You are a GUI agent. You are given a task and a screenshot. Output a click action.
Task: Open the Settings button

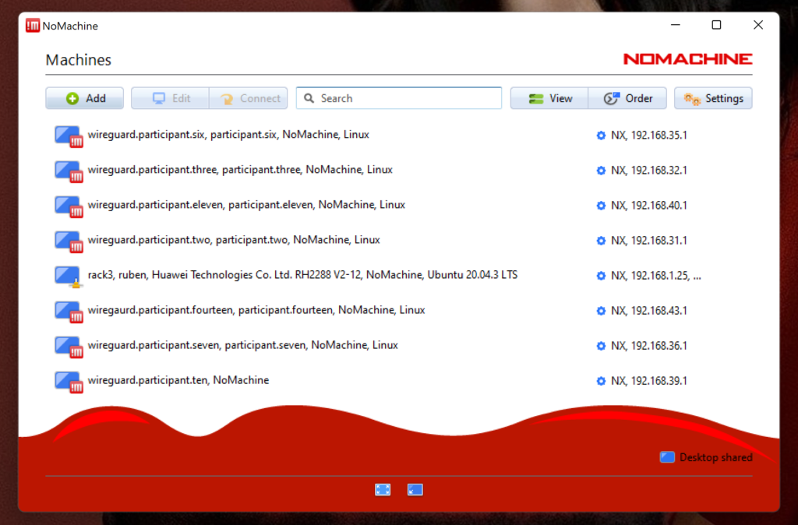pyautogui.click(x=713, y=98)
